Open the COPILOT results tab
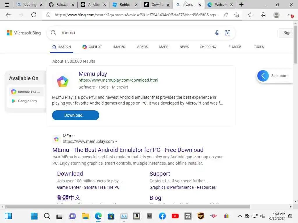 (92, 47)
